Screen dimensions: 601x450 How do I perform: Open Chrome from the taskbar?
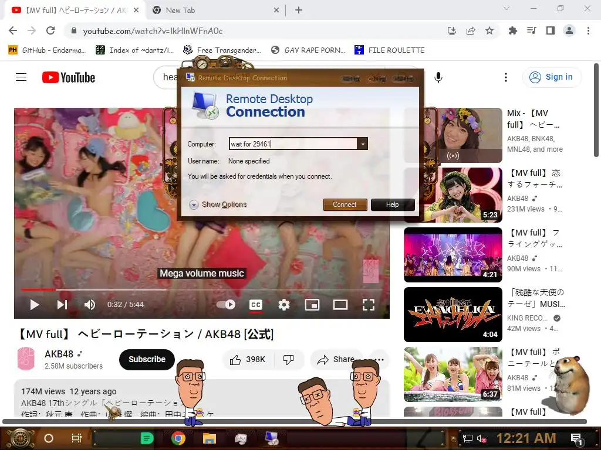click(x=178, y=438)
